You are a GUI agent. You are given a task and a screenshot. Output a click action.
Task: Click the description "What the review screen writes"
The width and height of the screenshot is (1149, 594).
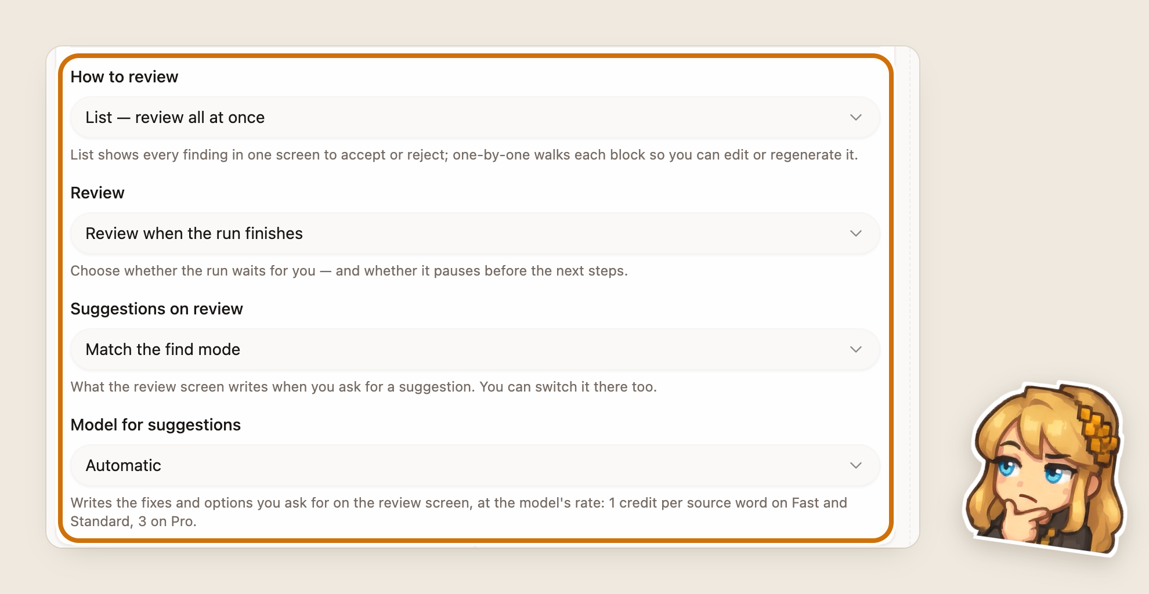[x=364, y=387]
